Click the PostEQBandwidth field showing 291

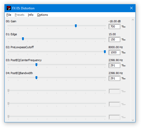coord(114,78)
